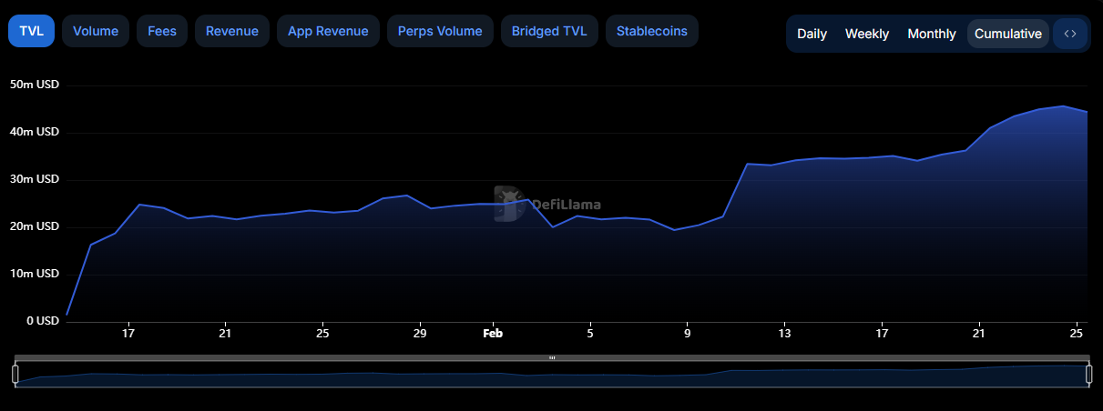Set chart interval to Monthly
Image resolution: width=1103 pixels, height=411 pixels.
(932, 34)
